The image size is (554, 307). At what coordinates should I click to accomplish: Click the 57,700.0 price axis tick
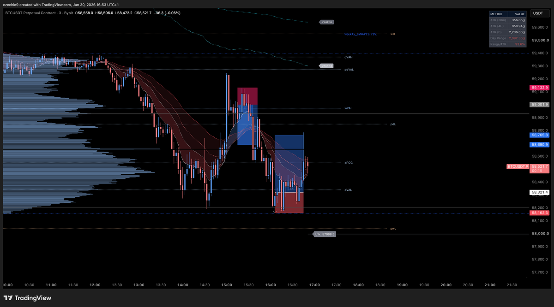point(540,272)
